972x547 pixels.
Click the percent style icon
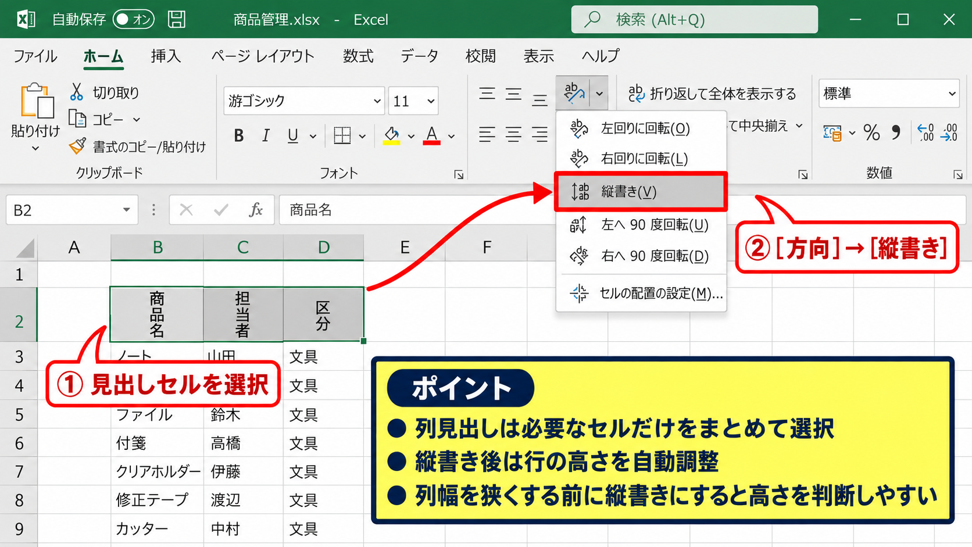point(871,133)
